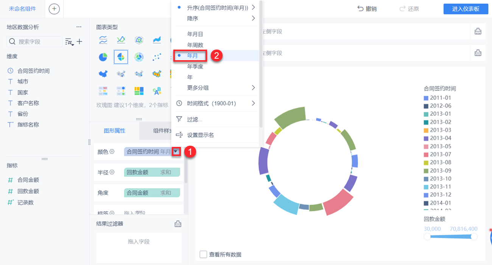Select the colored-dot indicator list icon

(121, 91)
